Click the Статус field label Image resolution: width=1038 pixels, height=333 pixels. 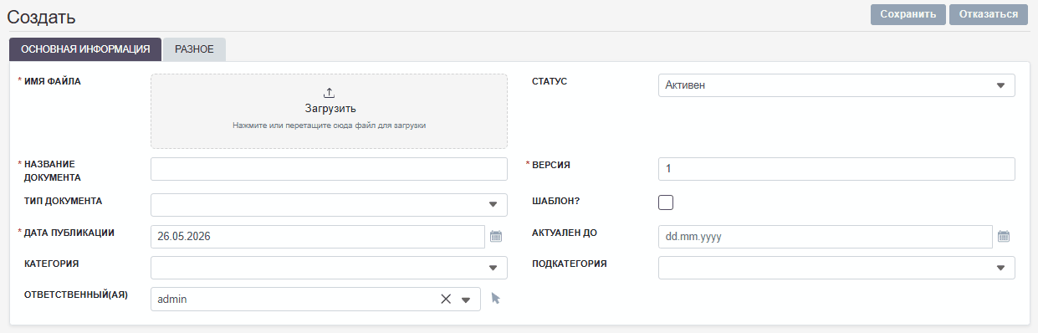coord(550,81)
